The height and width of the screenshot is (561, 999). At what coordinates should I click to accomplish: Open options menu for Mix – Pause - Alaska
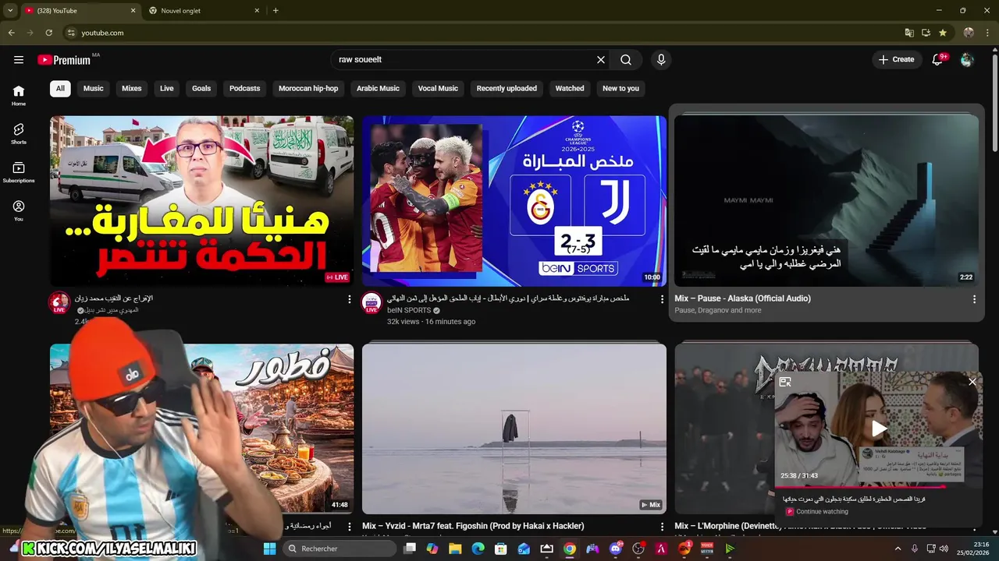point(974,299)
